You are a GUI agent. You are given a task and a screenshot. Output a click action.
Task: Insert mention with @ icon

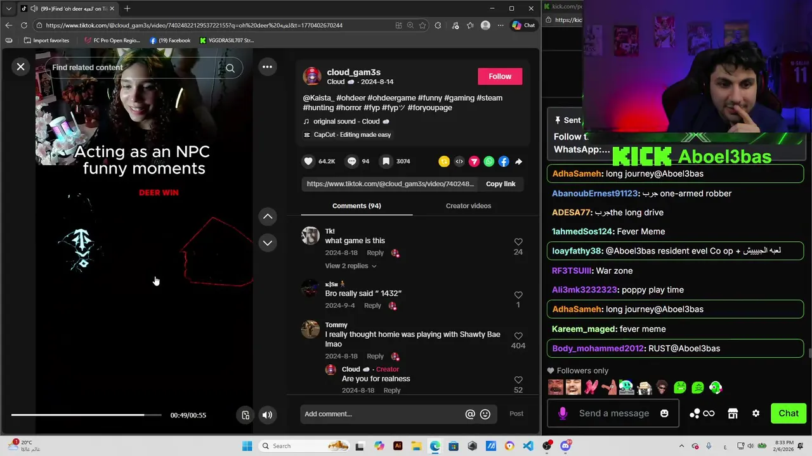(x=470, y=414)
